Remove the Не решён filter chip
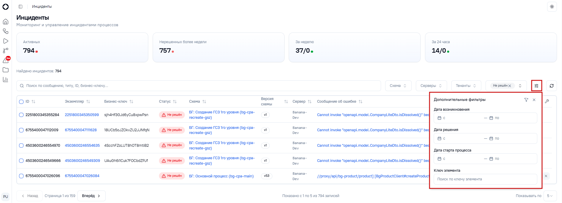Image resolution: width=562 pixels, height=203 pixels. coord(510,86)
